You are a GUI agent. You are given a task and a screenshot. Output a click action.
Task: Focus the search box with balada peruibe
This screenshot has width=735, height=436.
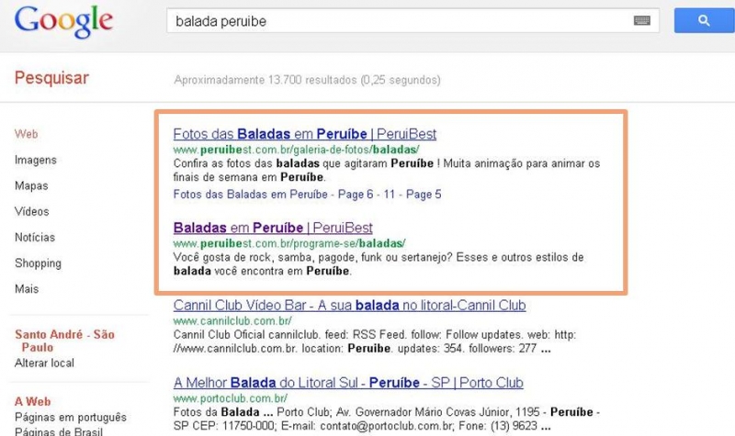[x=413, y=20]
